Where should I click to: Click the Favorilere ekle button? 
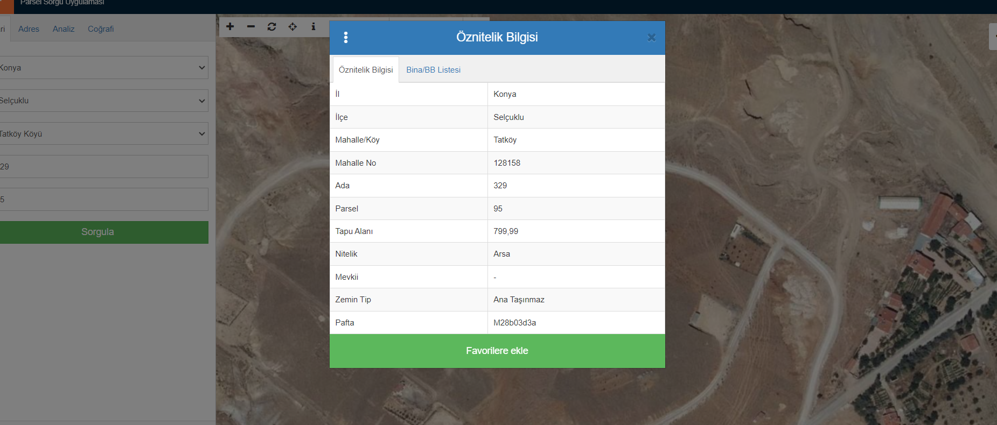point(497,351)
